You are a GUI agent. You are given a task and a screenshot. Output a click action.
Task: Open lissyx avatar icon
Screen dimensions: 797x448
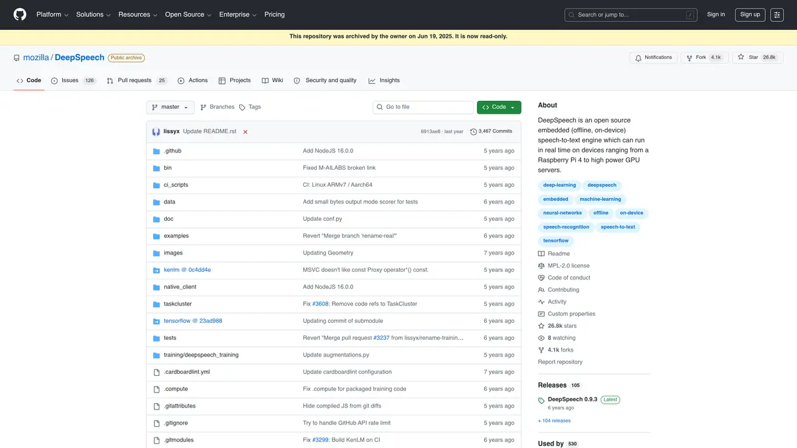coord(156,131)
